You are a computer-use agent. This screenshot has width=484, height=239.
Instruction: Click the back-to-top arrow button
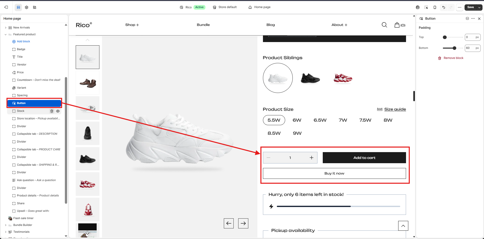pyautogui.click(x=403, y=226)
